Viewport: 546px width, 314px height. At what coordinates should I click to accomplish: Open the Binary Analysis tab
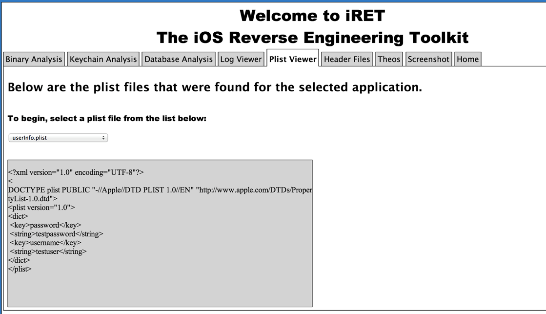point(34,59)
